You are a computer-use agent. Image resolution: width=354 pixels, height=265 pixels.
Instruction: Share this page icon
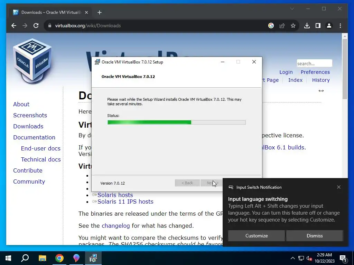(x=282, y=26)
